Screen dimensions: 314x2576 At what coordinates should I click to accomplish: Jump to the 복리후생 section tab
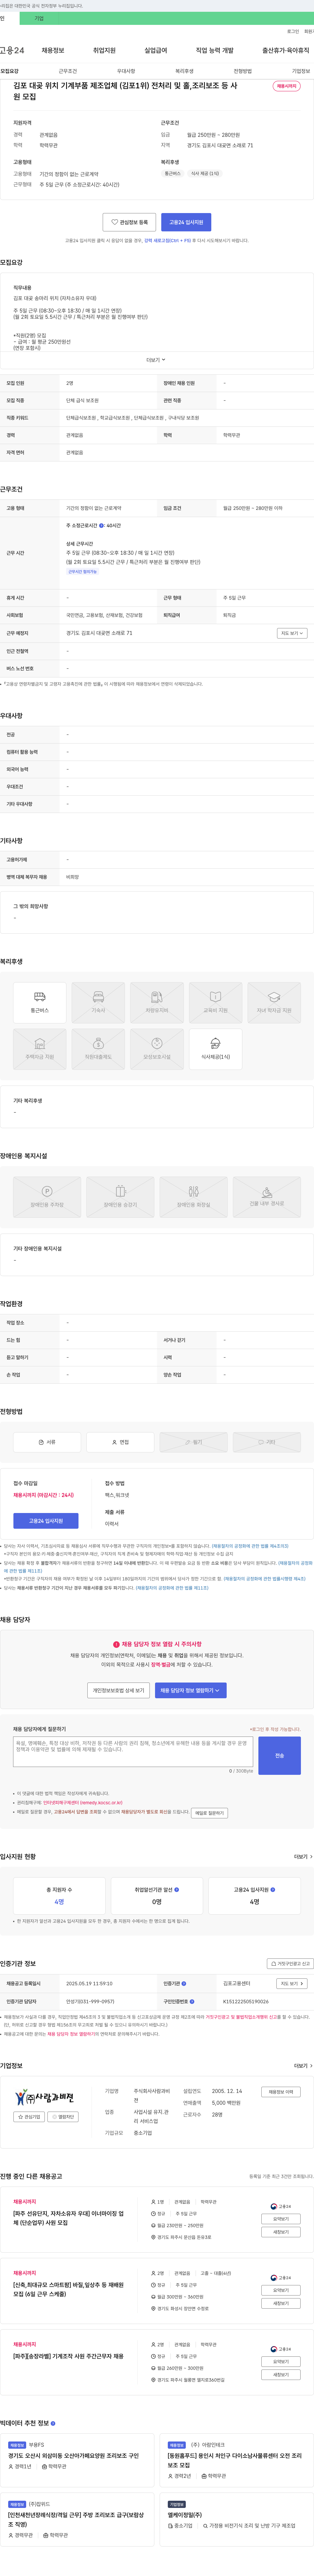[x=184, y=71]
